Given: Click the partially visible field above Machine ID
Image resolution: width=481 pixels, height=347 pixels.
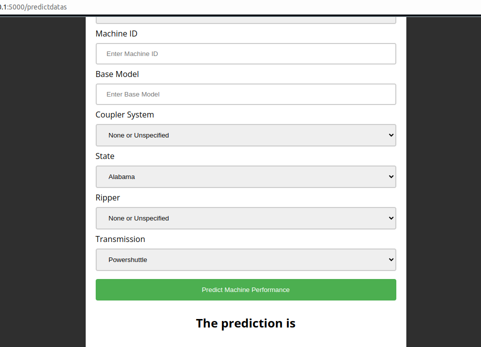Looking at the screenshot, I should coord(246,20).
